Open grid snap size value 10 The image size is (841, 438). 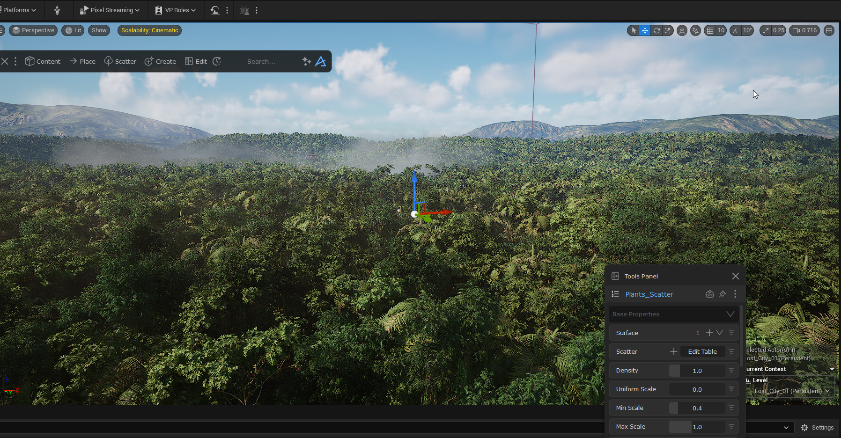coord(721,30)
